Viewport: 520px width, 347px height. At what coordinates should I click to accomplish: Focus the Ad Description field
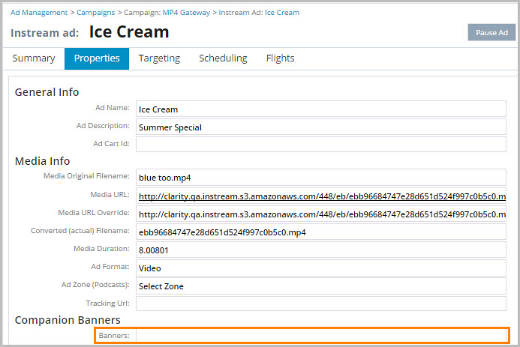(x=321, y=127)
